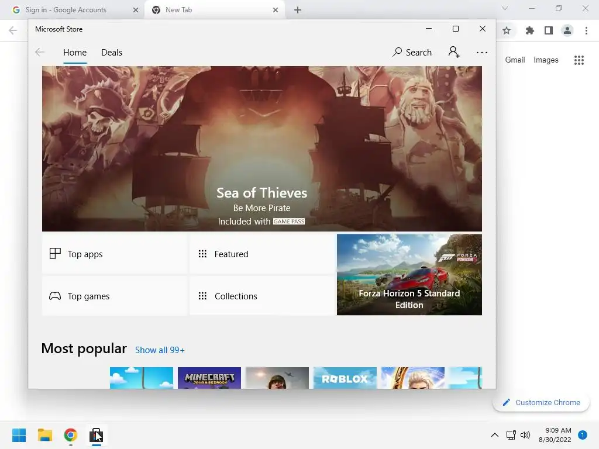The width and height of the screenshot is (599, 449).
Task: Open File Explorer from the taskbar
Action: click(x=44, y=435)
